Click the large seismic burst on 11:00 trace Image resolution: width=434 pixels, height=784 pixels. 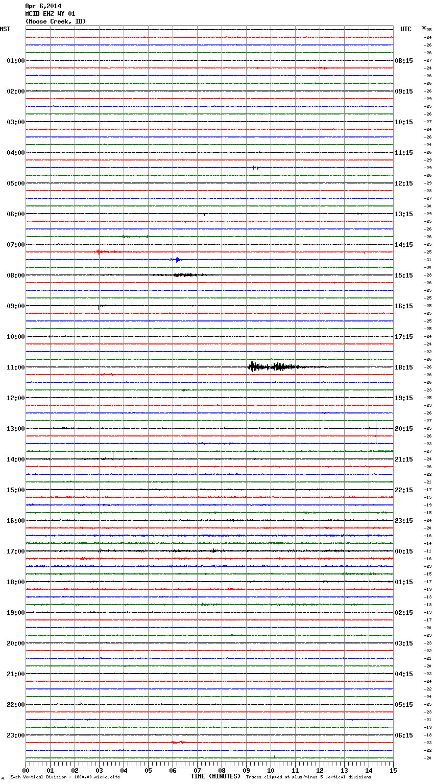pos(278,366)
